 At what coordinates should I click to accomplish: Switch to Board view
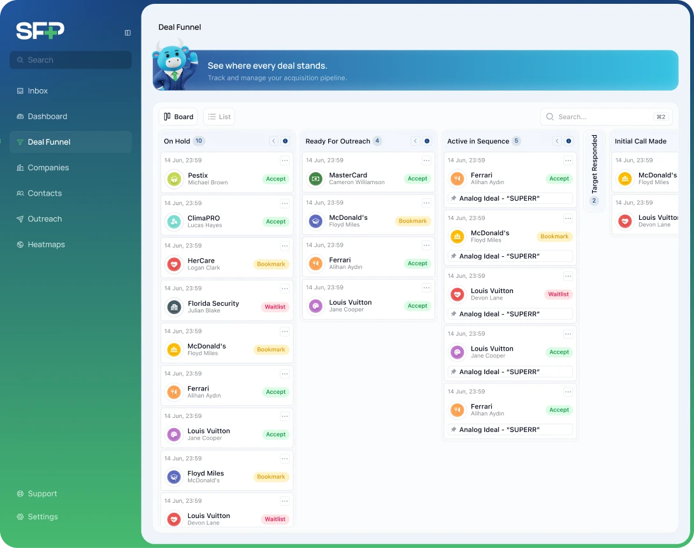[178, 117]
